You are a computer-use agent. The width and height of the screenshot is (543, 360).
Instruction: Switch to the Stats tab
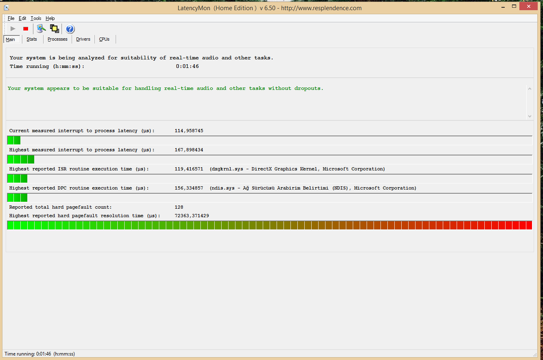tap(32, 39)
